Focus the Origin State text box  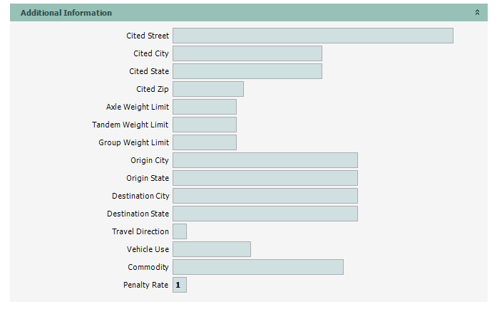(x=265, y=178)
